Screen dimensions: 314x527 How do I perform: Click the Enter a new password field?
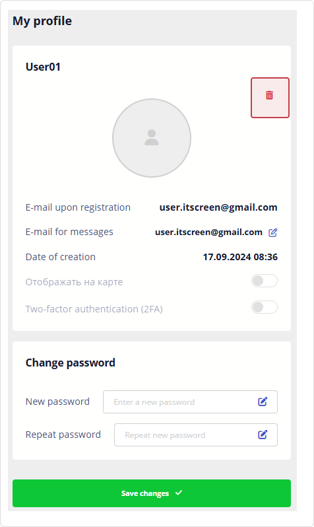(x=190, y=402)
